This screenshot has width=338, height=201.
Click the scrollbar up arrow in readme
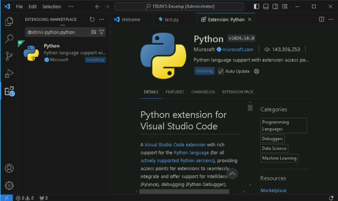[x=250, y=102]
